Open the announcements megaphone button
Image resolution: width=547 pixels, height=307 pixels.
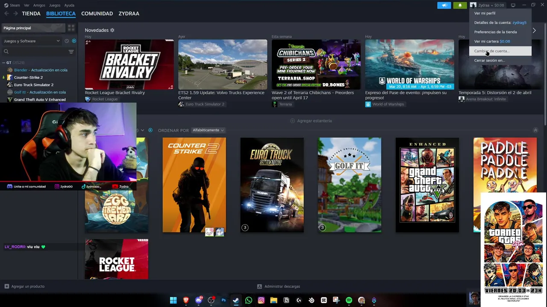[x=444, y=5]
